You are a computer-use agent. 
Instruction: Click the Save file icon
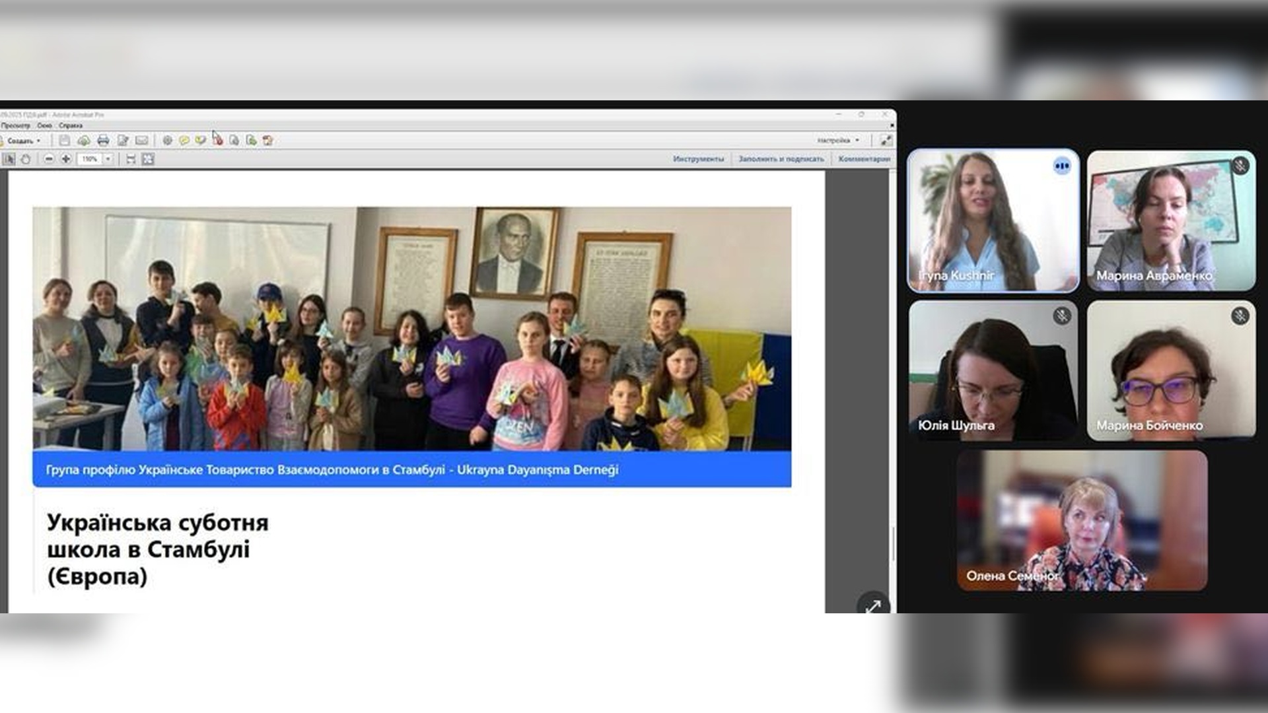64,140
